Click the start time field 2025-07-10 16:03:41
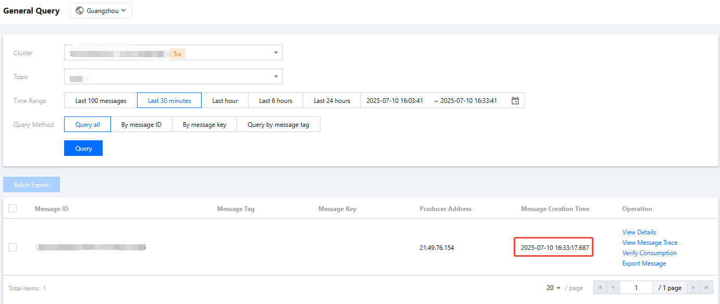This screenshot has height=304, width=720. [394, 101]
